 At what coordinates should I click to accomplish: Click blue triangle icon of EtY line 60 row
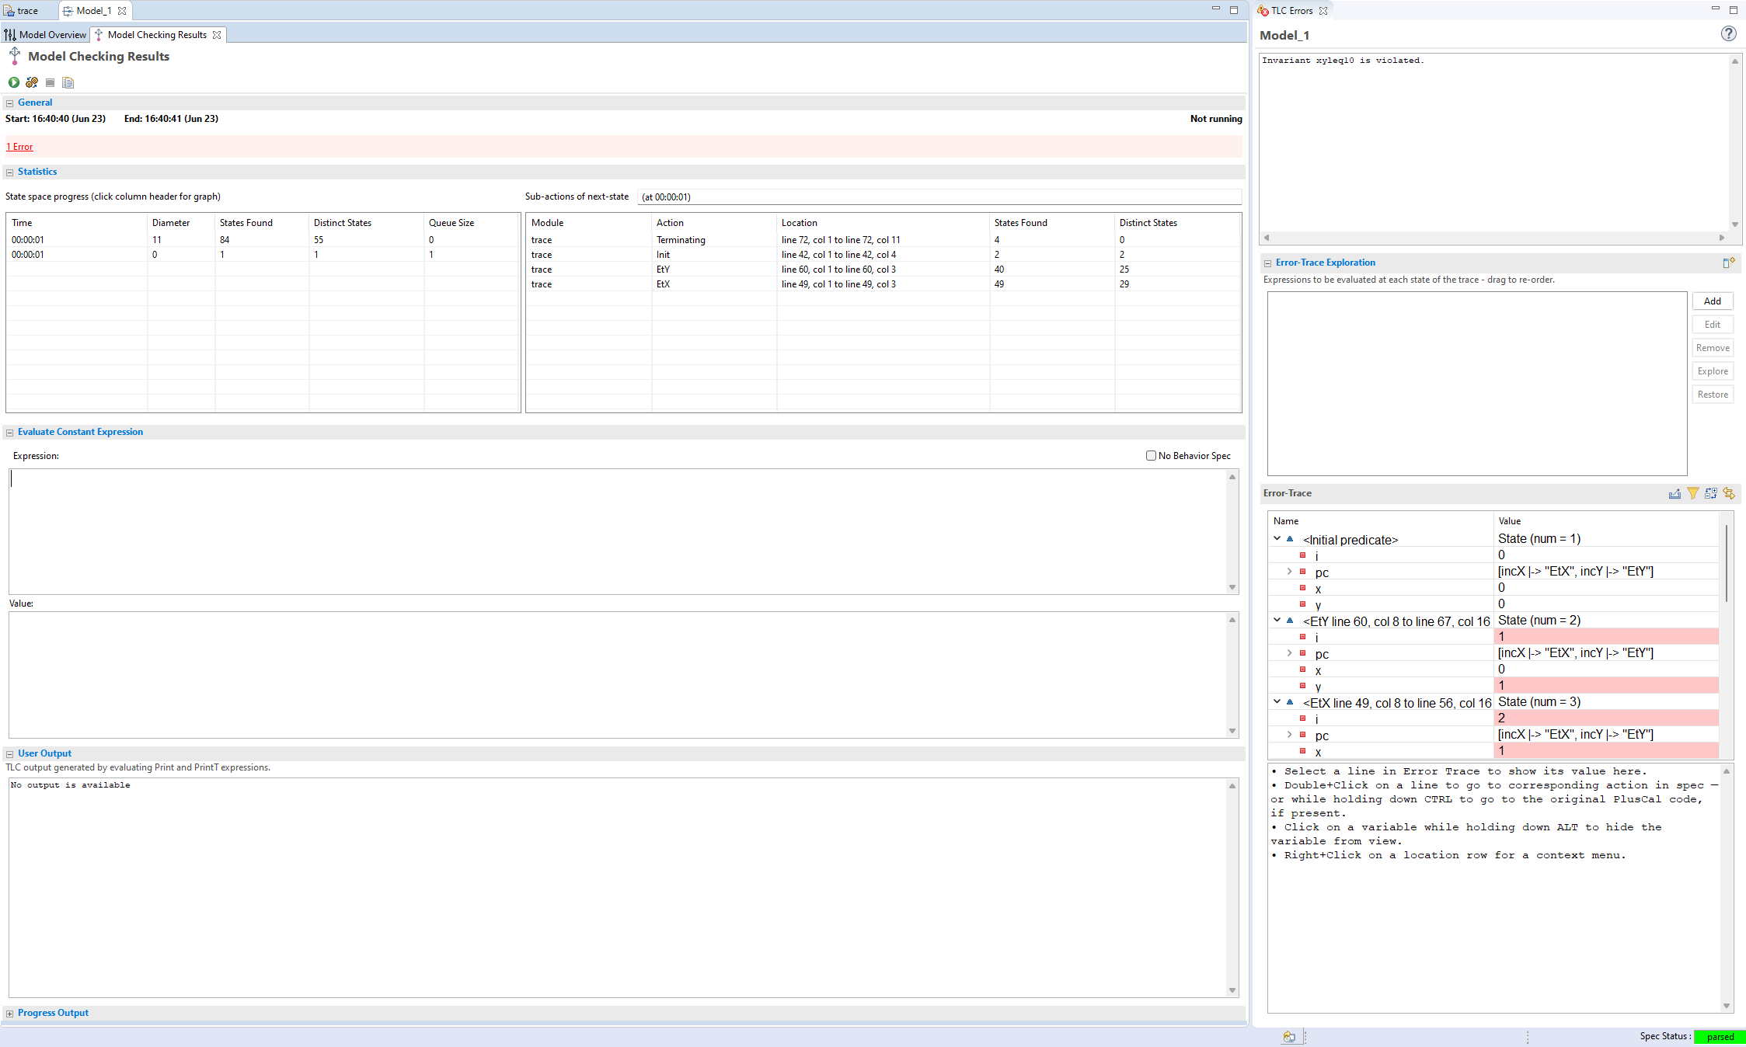coord(1290,621)
